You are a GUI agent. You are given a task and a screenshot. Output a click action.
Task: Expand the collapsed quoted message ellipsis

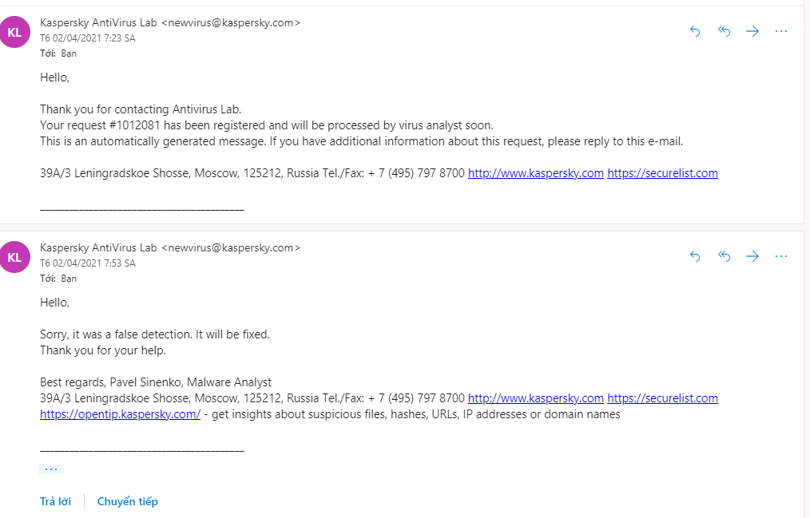(51, 469)
